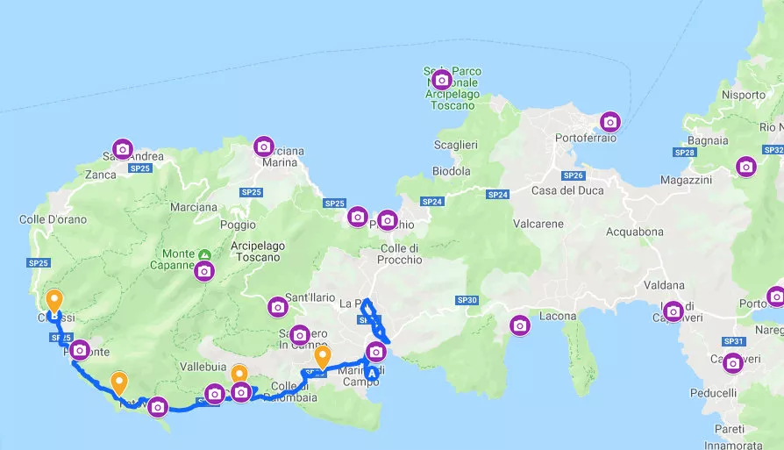Click the SP30 road shield
Screen dimensions: 784x450
(x=467, y=300)
